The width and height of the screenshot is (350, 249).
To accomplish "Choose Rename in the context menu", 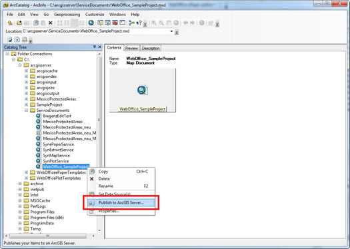I will 121,186.
